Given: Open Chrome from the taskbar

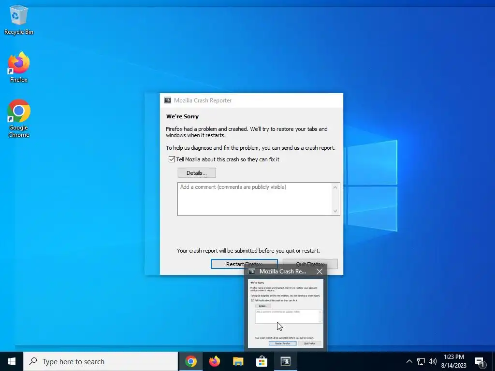Looking at the screenshot, I should point(191,361).
